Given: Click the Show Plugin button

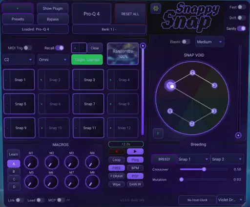Looking at the screenshot, I should point(53,8).
